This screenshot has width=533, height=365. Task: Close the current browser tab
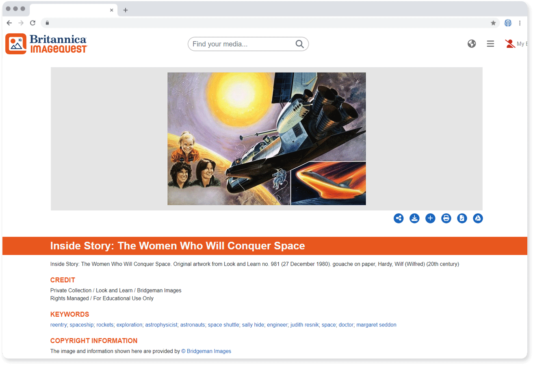(112, 10)
